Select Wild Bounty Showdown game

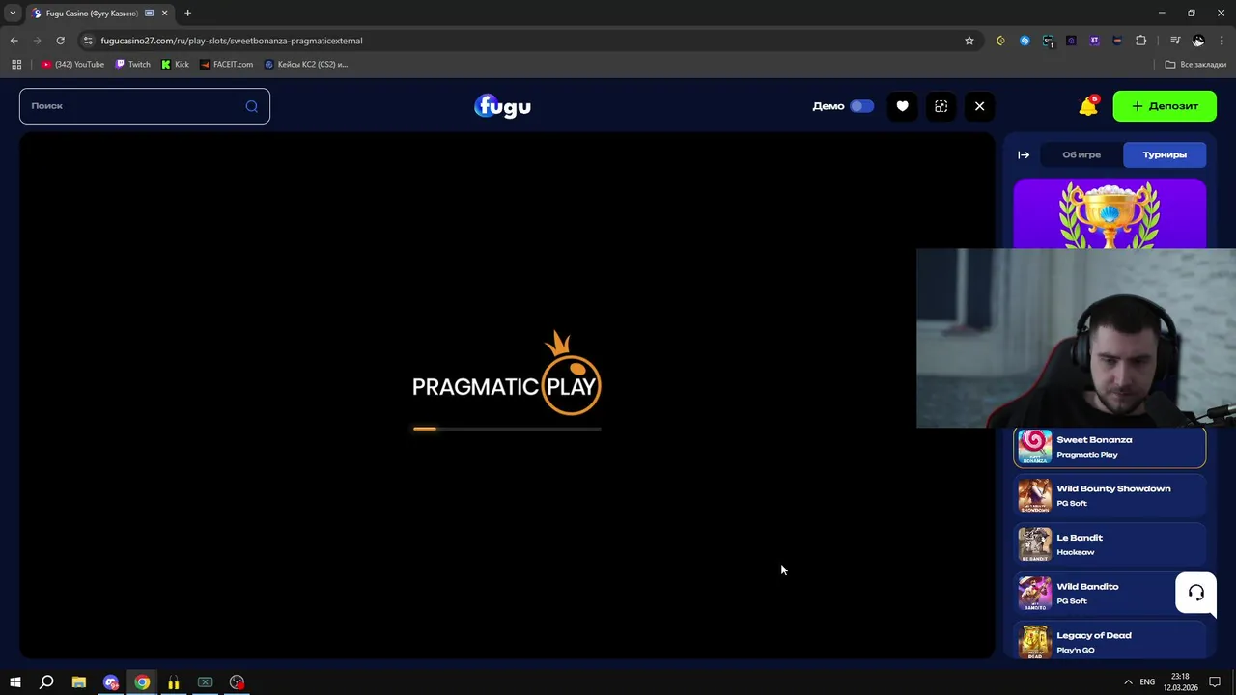(1110, 495)
